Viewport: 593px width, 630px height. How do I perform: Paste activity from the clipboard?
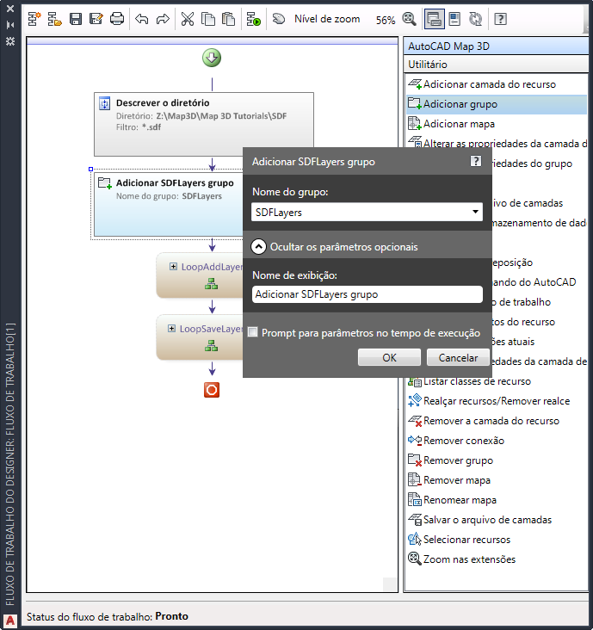[x=229, y=19]
